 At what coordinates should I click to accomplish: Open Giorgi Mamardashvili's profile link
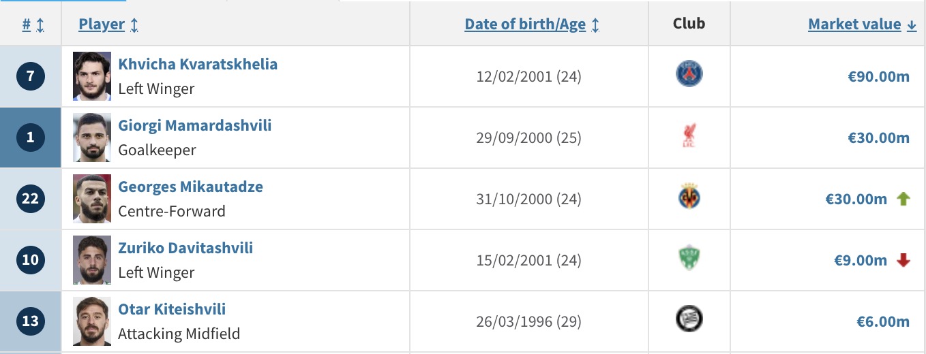coord(195,126)
